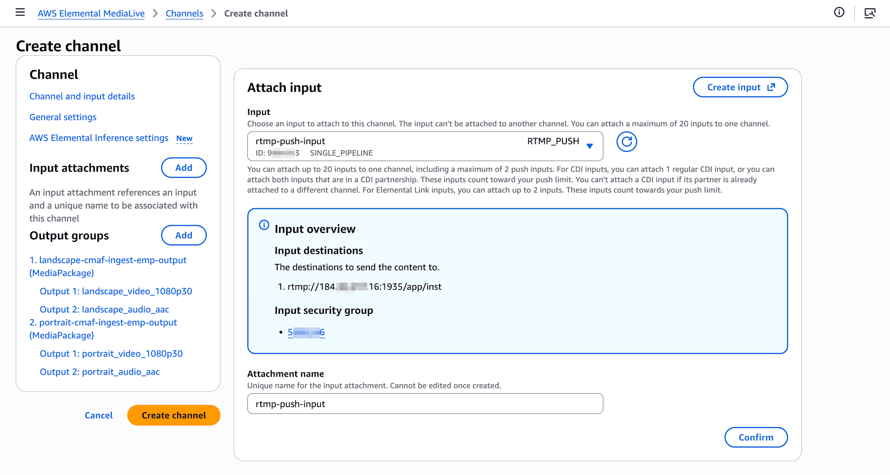Image resolution: width=890 pixels, height=475 pixels.
Task: Click the info circle icon in header
Action: (839, 12)
